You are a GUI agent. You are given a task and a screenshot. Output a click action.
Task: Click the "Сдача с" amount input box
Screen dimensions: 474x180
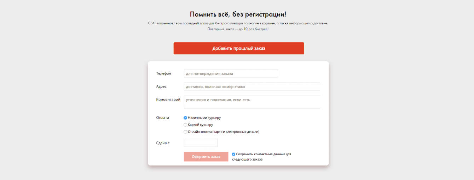coord(201,143)
